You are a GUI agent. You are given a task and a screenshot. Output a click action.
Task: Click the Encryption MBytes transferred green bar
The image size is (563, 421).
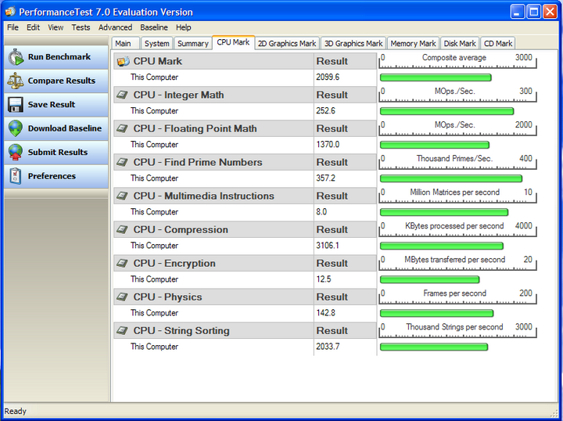tap(430, 279)
